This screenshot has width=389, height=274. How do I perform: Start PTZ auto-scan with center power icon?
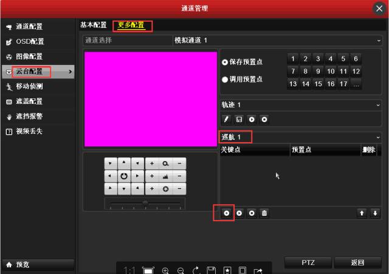(124, 176)
